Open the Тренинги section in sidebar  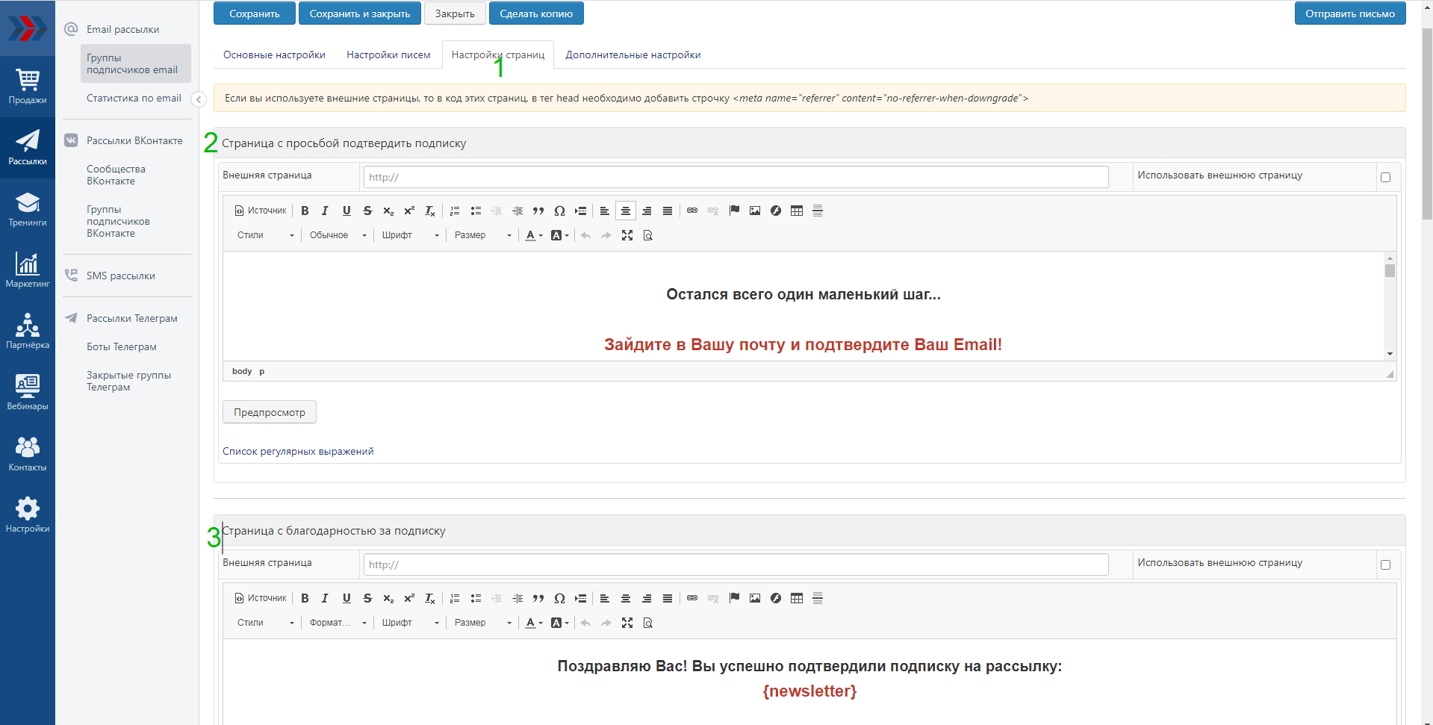[x=28, y=209]
